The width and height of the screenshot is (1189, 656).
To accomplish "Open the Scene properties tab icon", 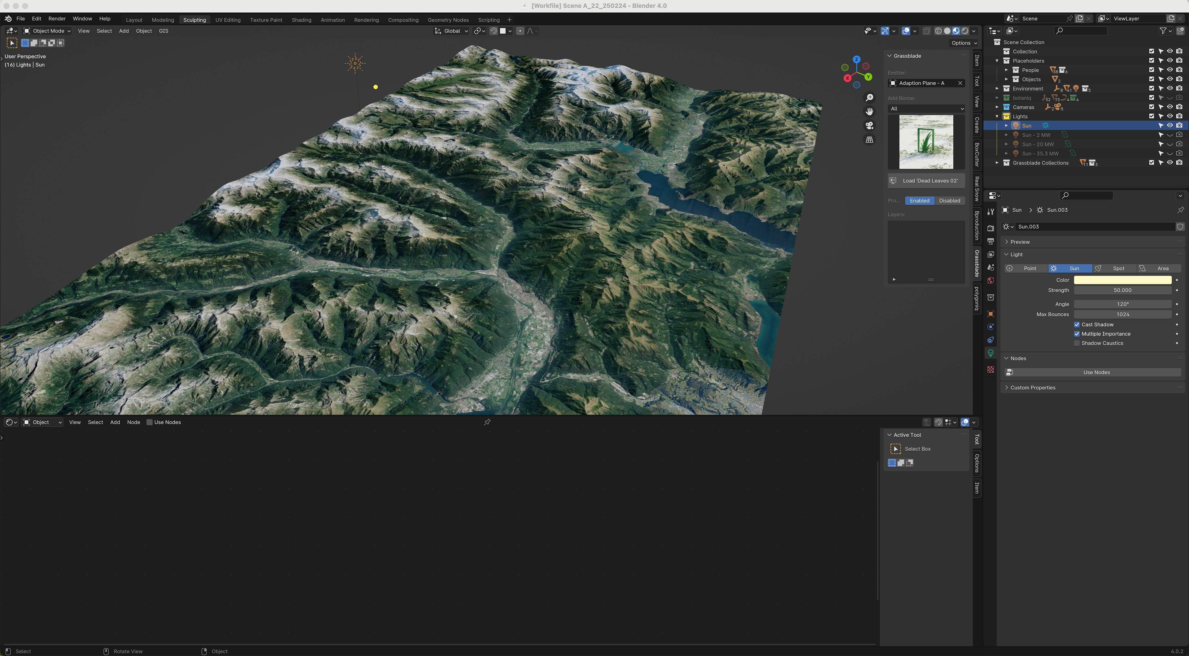I will 991,267.
